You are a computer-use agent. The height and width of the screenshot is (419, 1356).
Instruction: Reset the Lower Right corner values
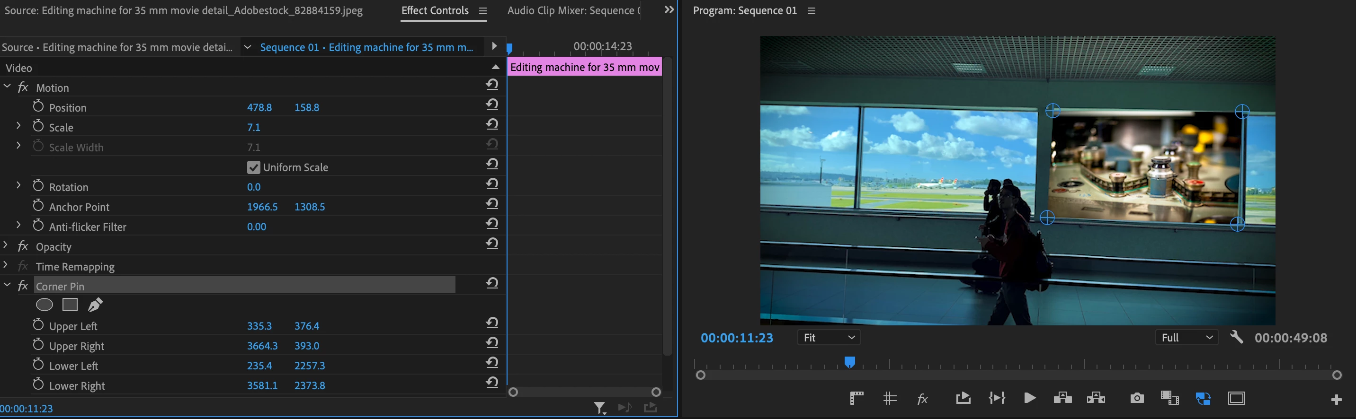[x=492, y=382]
